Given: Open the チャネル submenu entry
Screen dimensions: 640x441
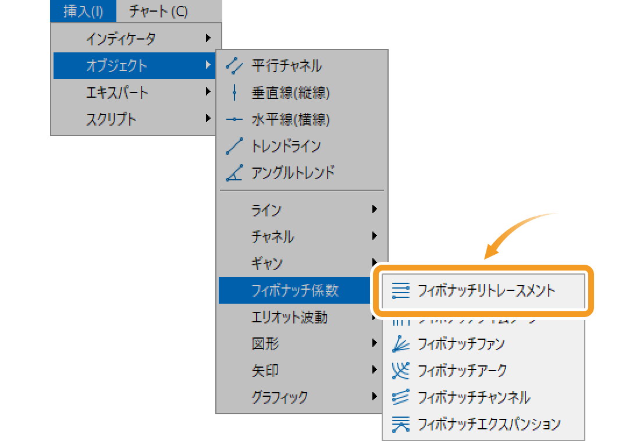Looking at the screenshot, I should click(x=302, y=236).
